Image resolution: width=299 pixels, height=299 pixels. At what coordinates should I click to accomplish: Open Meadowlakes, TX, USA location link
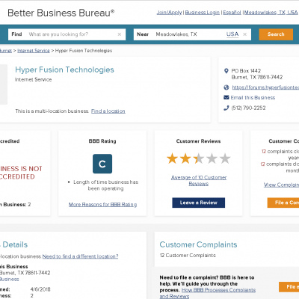pyautogui.click(x=271, y=13)
